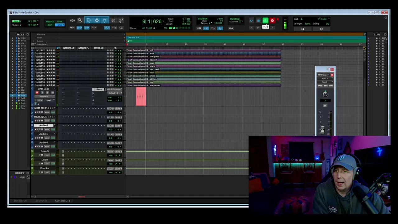This screenshot has height=224, width=398.
Task: Toggle the automation follows edit icon
Action: (107, 28)
